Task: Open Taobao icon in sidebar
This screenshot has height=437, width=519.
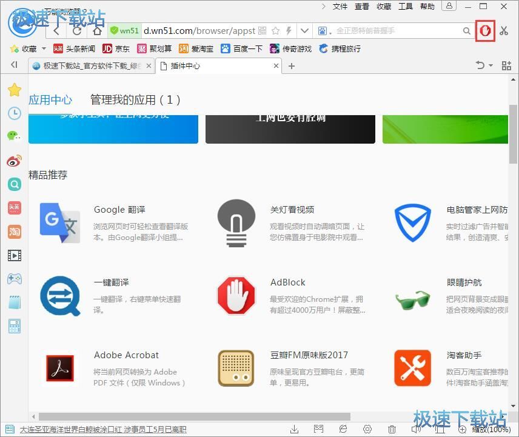Action: (x=14, y=232)
